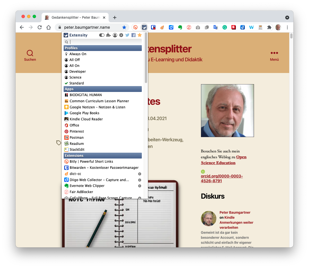Share Extensity on Twitter via the bird icon
This screenshot has width=309, height=268.
(128, 35)
